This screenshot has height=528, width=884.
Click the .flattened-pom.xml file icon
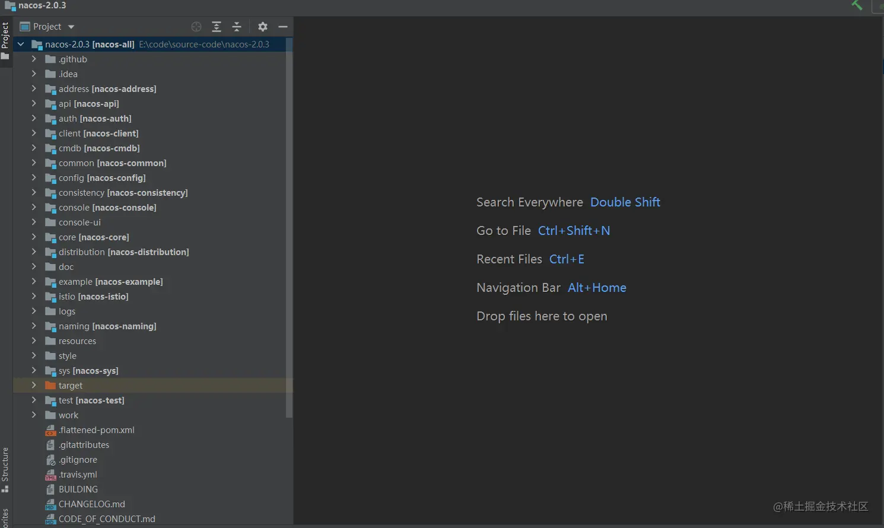pyautogui.click(x=50, y=430)
